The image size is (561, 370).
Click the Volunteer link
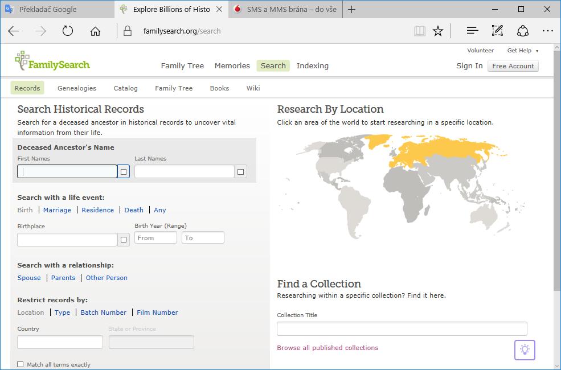tap(481, 51)
